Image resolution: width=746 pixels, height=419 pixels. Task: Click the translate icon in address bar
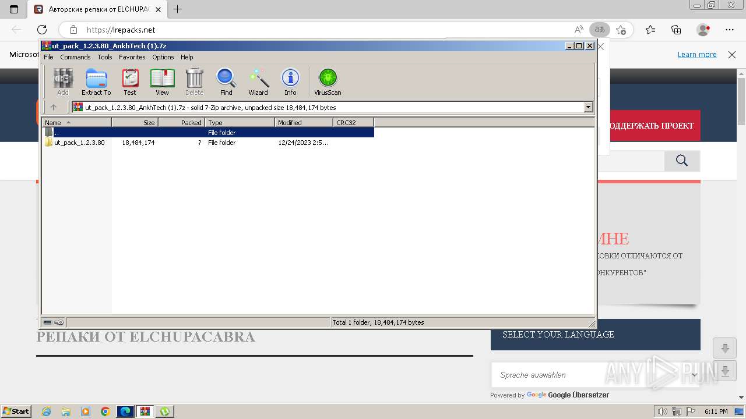tap(599, 30)
